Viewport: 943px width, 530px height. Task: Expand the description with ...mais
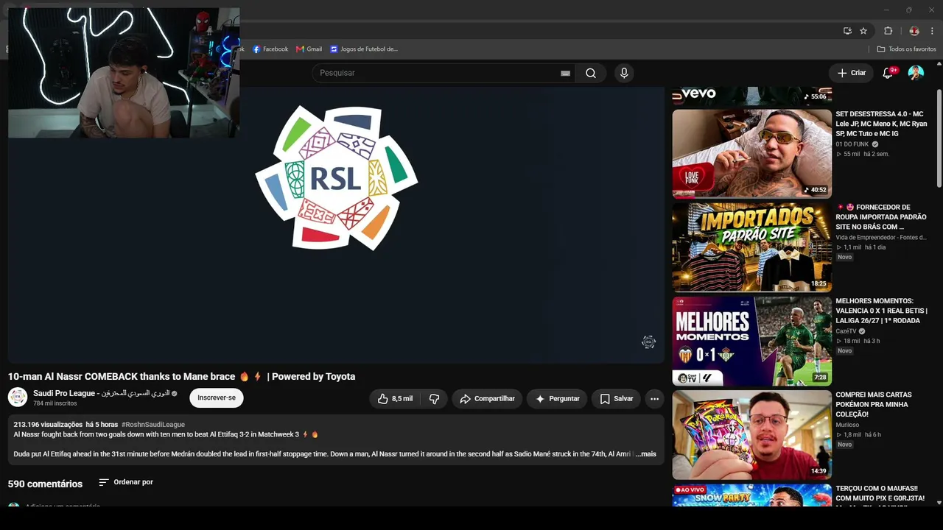[x=645, y=454]
